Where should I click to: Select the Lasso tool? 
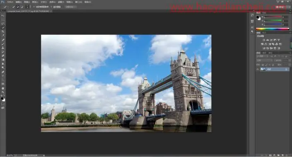3,24
